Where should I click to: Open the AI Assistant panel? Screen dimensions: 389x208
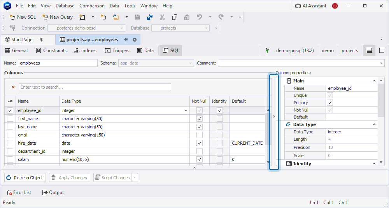(x=310, y=6)
